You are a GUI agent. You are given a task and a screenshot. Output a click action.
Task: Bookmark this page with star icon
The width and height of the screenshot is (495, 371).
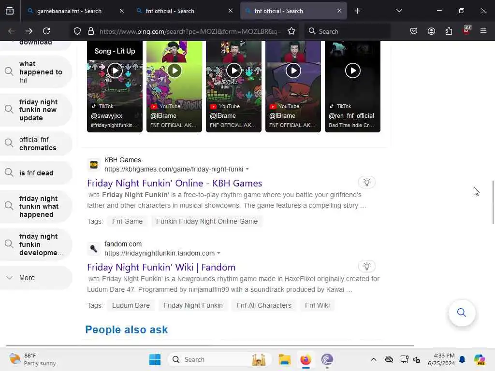coord(291,31)
